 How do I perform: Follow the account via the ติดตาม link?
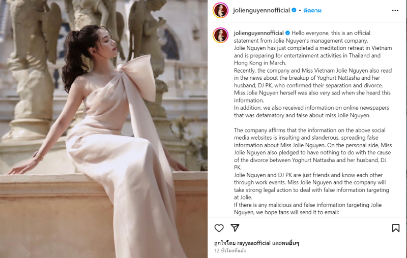coord(312,10)
